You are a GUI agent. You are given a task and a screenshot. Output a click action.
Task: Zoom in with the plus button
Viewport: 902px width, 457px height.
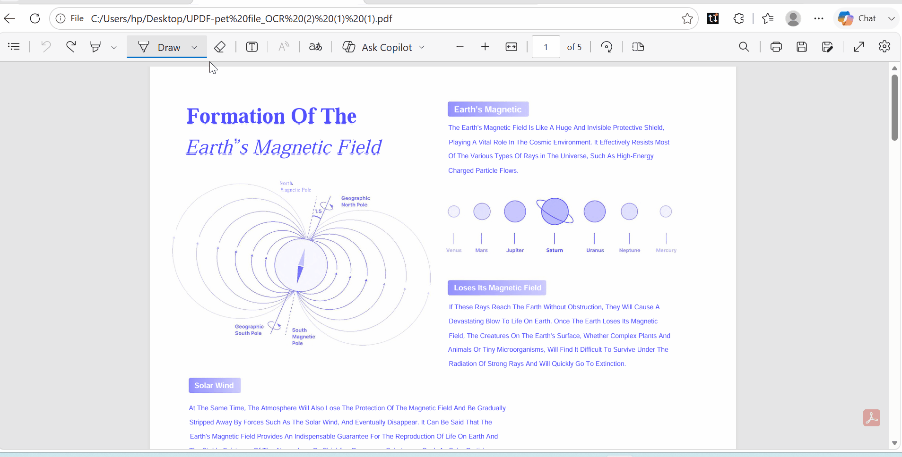pyautogui.click(x=485, y=47)
